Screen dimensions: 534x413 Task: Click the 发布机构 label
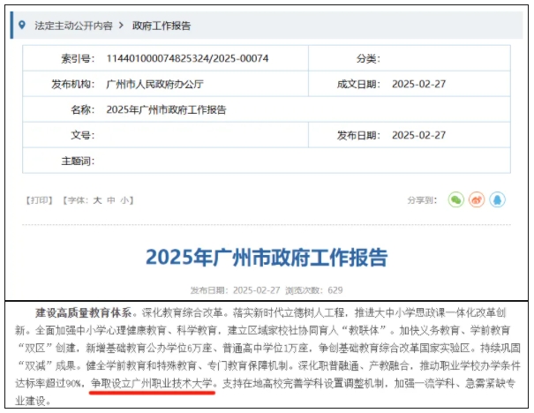(x=73, y=84)
